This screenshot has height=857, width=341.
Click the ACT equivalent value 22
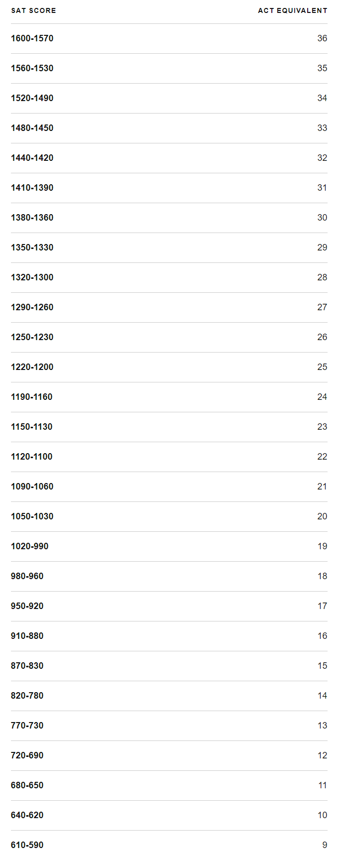322,457
